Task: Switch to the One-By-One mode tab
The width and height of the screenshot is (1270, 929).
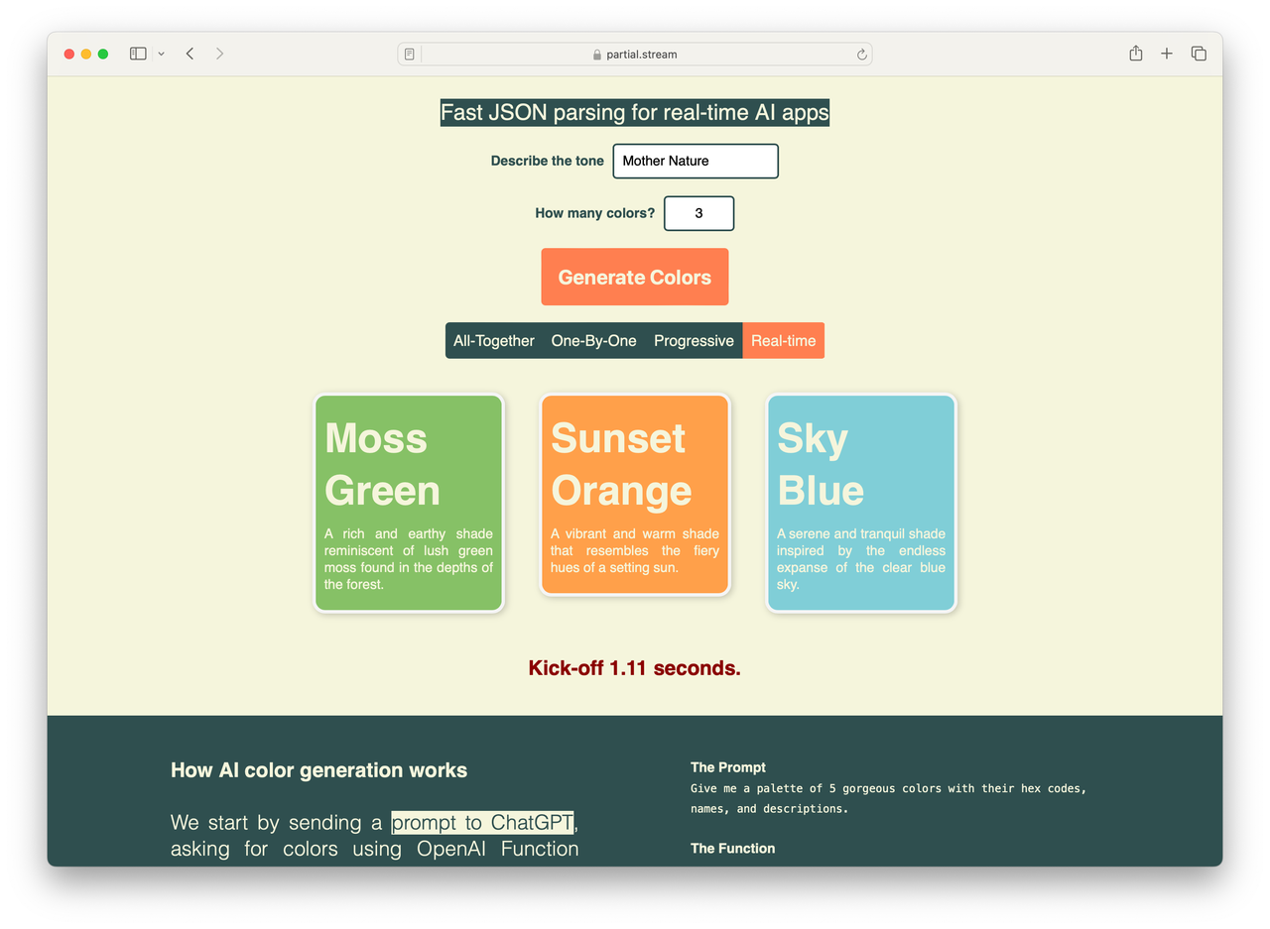Action: [x=594, y=340]
